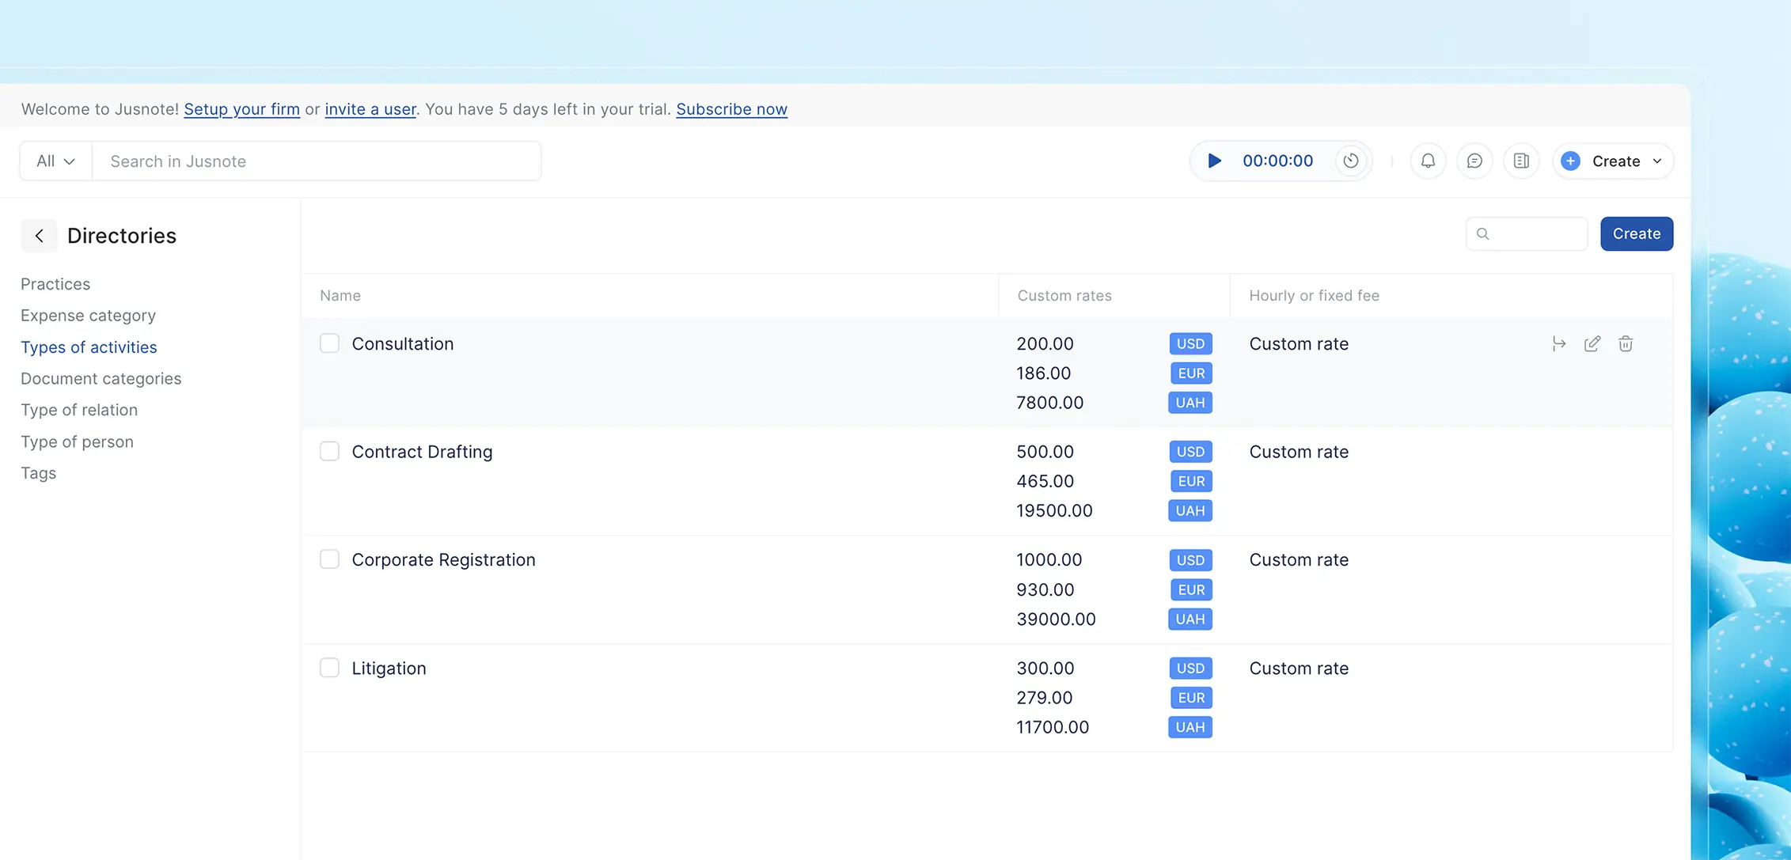The width and height of the screenshot is (1791, 860).
Task: Select Types of activities
Action: point(89,347)
